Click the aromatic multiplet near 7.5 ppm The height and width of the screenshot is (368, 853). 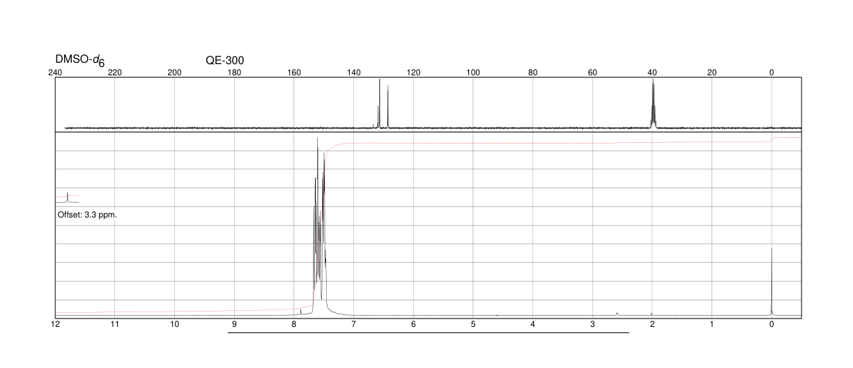click(319, 227)
